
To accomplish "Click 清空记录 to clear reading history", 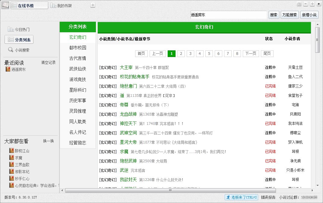I will (48, 63).
